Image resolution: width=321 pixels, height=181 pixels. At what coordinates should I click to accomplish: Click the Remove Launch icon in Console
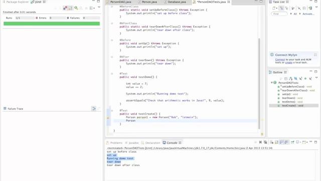(x=260, y=142)
